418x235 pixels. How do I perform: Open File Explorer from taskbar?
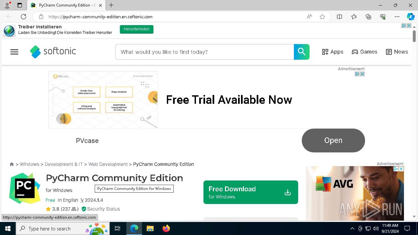[x=150, y=228]
